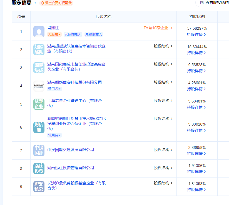Expand 曾用名 under 湖南麒麟信安科技

54,89
